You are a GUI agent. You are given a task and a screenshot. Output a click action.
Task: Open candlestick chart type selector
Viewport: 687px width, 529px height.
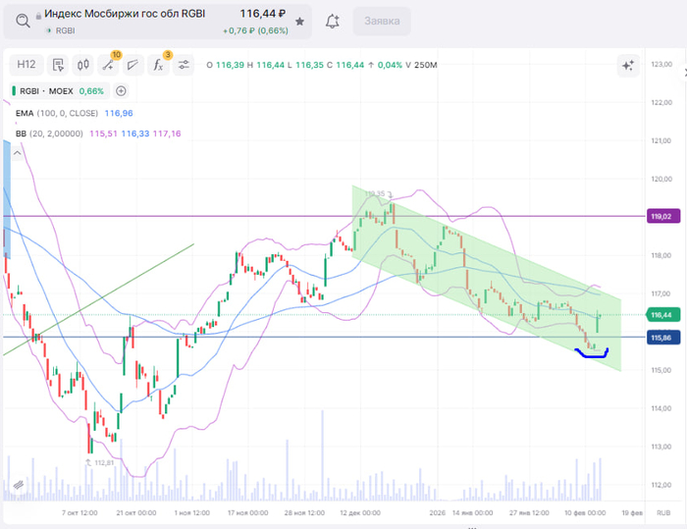tap(83, 65)
